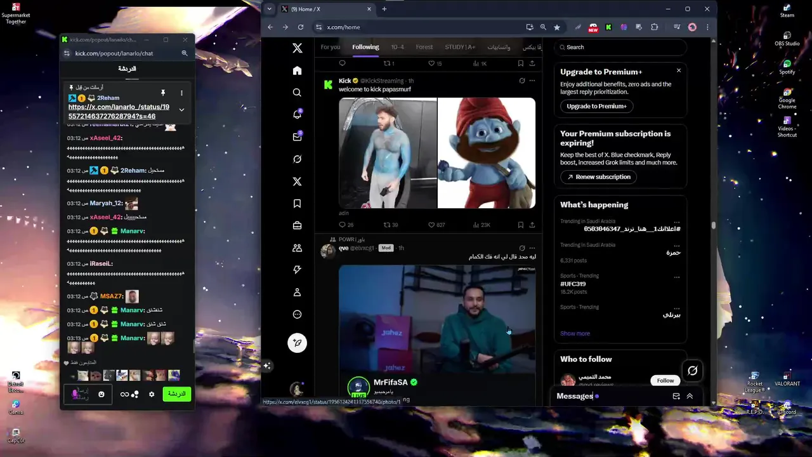Image resolution: width=812 pixels, height=457 pixels.
Task: Open three-dot menu on eve's post
Action: [532, 248]
